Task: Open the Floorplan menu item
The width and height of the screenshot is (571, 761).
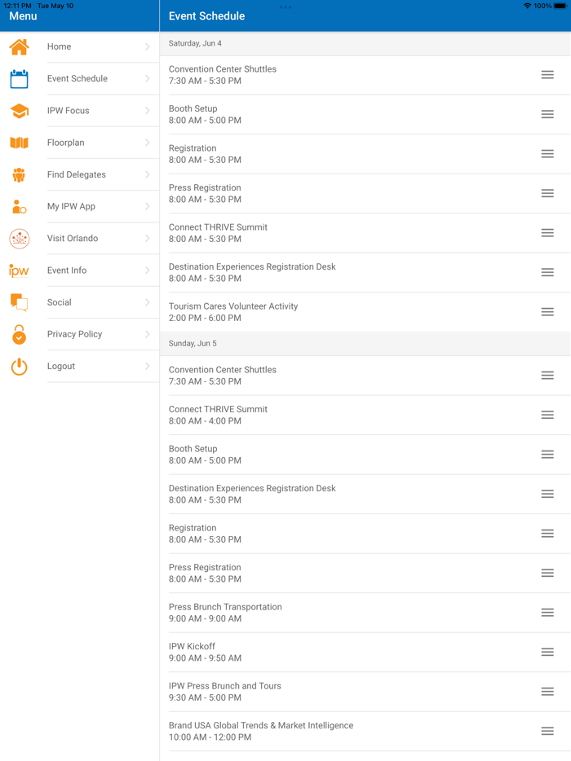Action: pyautogui.click(x=66, y=143)
